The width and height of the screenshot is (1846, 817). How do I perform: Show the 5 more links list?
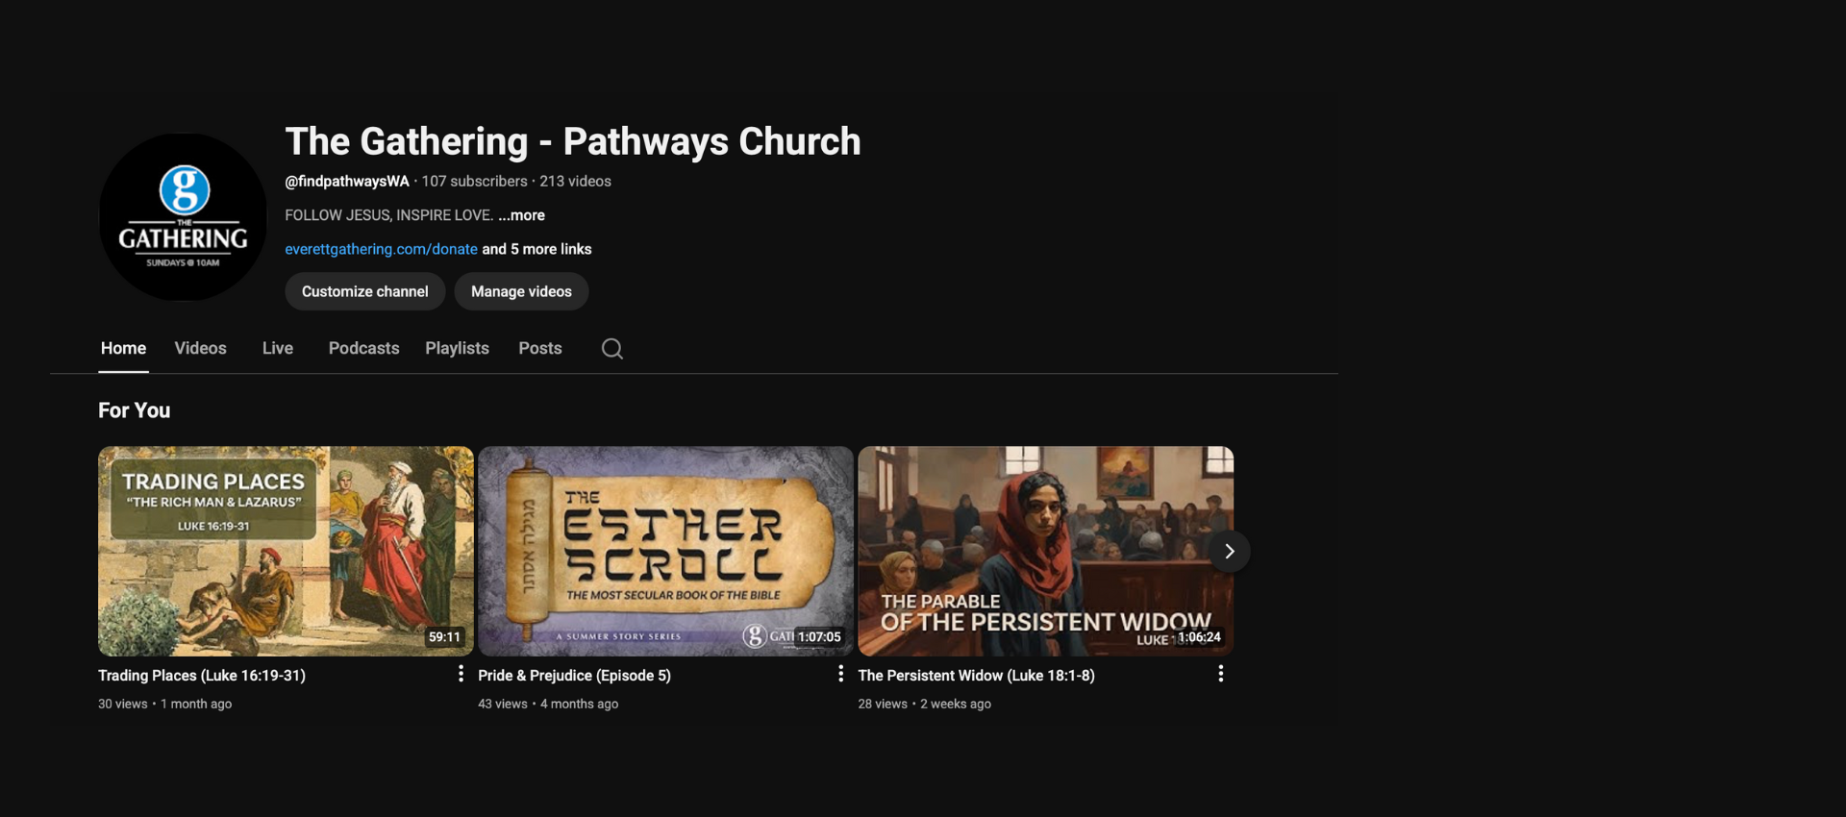[536, 249]
